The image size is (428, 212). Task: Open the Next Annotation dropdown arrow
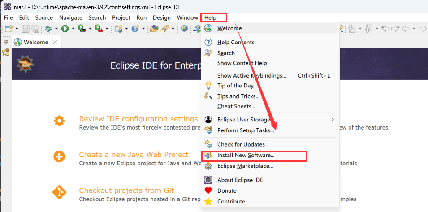360,28
